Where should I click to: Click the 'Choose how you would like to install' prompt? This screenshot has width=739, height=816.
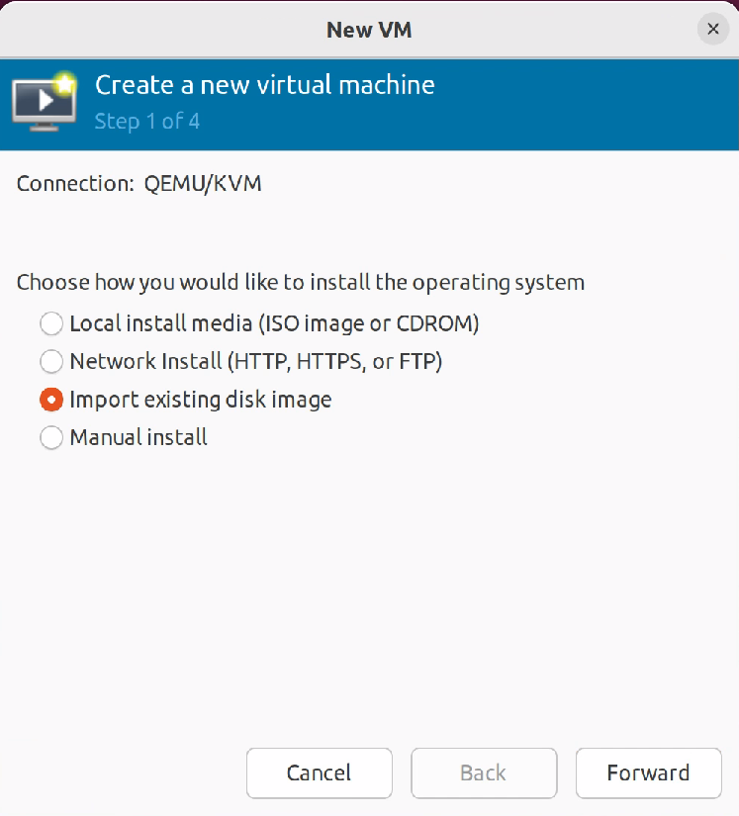click(x=301, y=283)
